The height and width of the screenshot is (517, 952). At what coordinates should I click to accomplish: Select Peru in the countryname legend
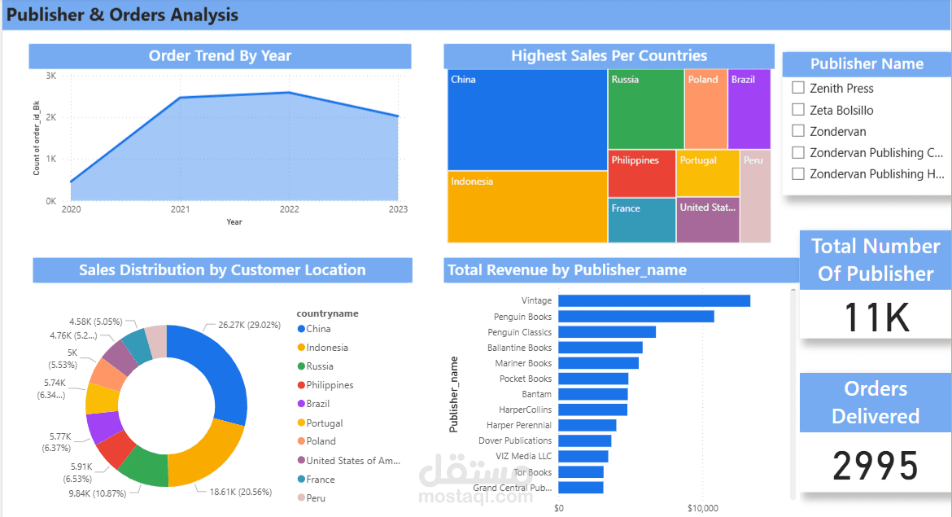[312, 498]
